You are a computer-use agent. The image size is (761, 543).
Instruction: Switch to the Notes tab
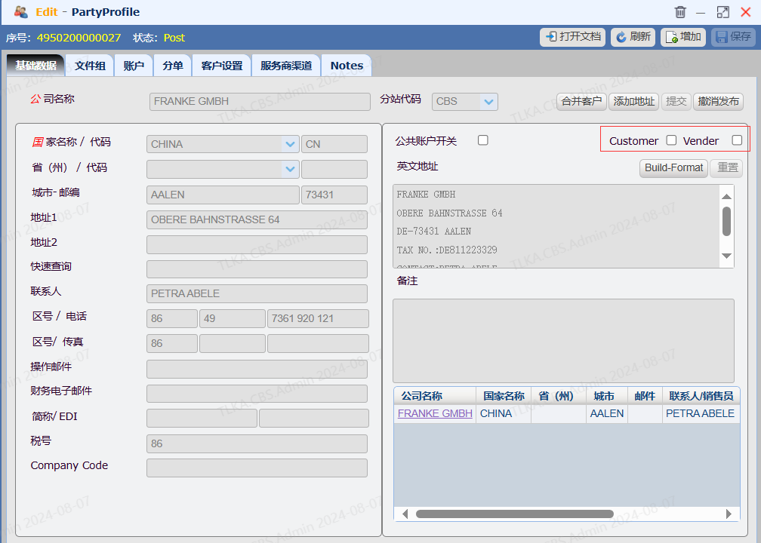point(347,66)
